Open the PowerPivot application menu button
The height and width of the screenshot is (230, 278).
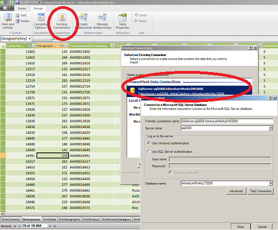click(7, 8)
